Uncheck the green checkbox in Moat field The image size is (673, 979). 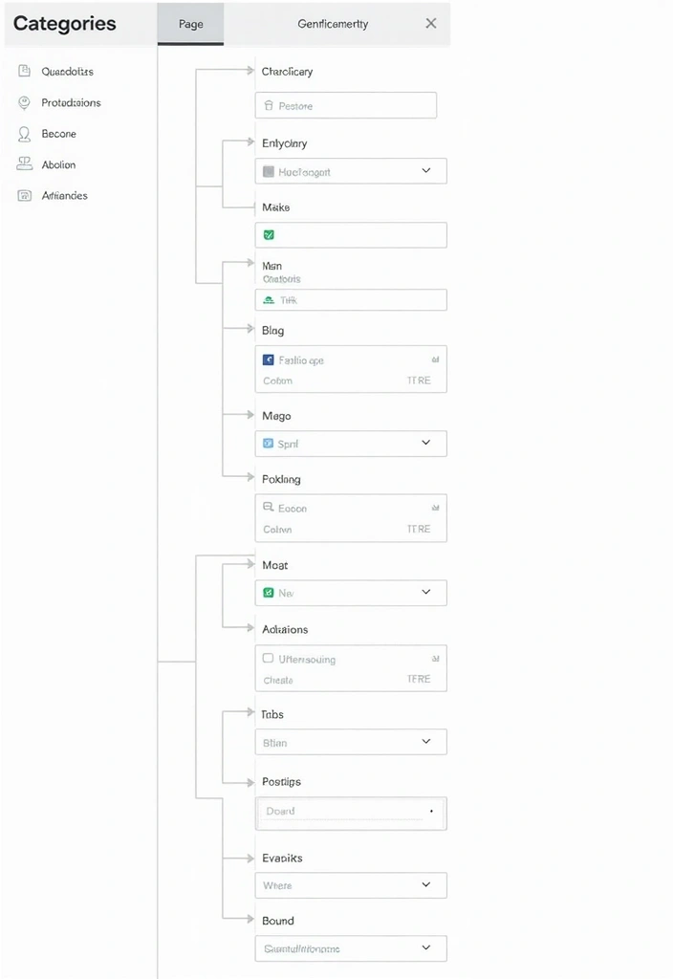point(269,593)
